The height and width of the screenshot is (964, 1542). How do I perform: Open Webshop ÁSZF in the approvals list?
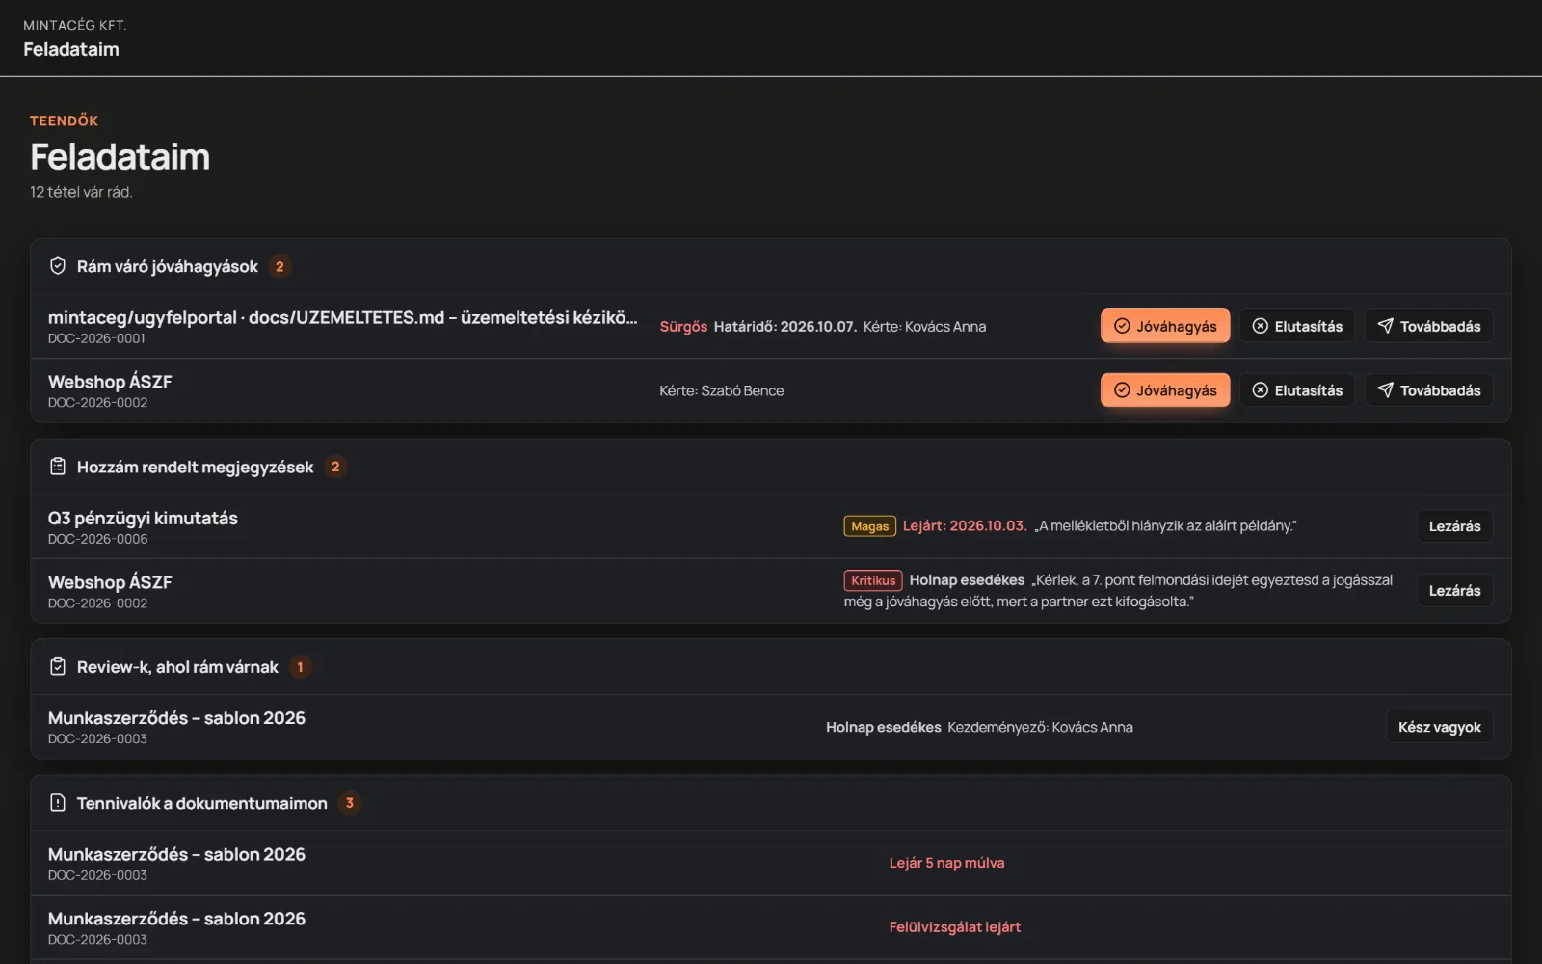(x=110, y=382)
